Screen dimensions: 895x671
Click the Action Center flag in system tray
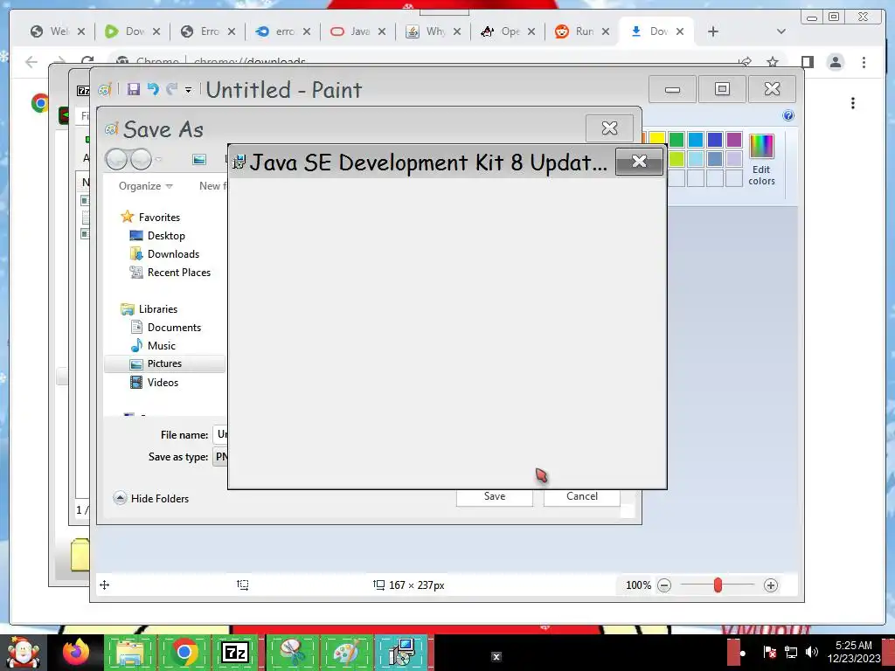769,652
